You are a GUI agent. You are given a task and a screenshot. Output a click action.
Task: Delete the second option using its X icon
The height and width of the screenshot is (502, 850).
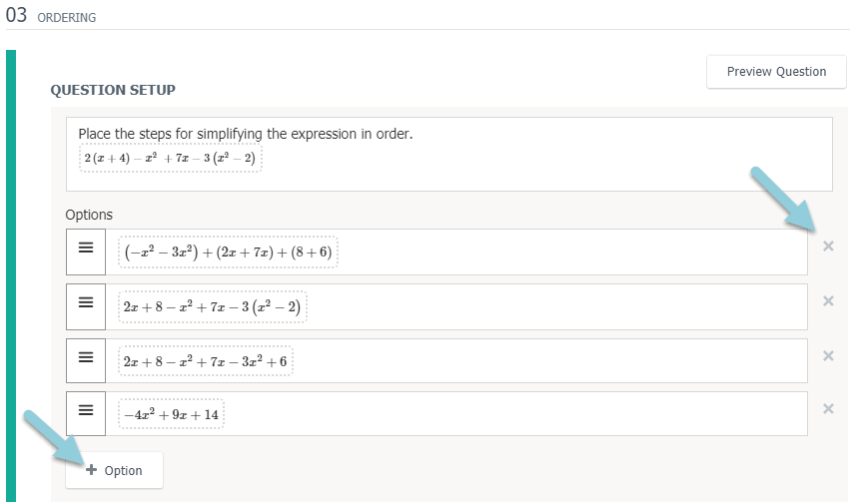pyautogui.click(x=828, y=301)
